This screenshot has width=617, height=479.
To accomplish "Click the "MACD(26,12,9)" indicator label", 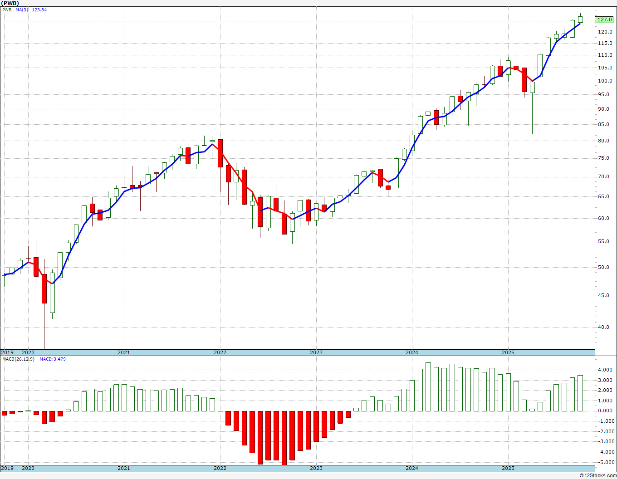I will [x=19, y=359].
